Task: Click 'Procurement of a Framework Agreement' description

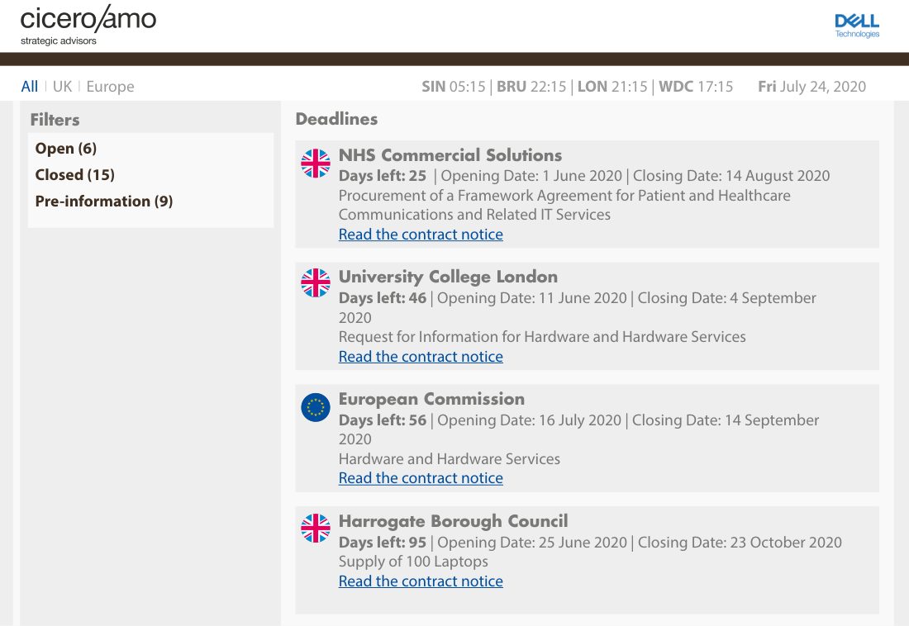Action: point(564,205)
